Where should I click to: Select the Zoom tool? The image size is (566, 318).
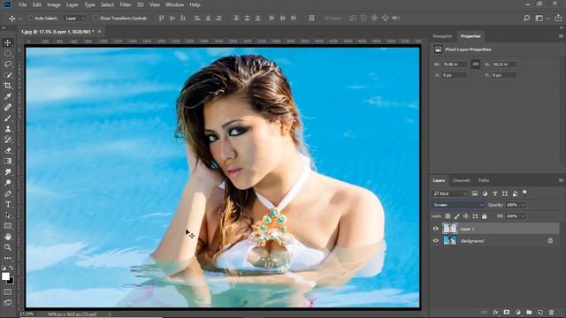coord(8,247)
